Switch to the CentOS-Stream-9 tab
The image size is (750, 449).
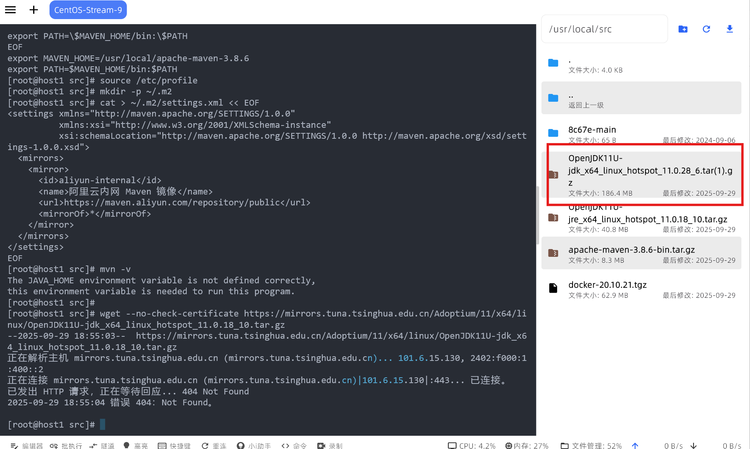[88, 10]
